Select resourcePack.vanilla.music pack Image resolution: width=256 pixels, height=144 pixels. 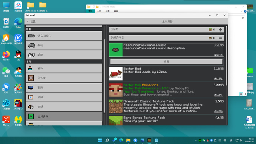pos(166,50)
